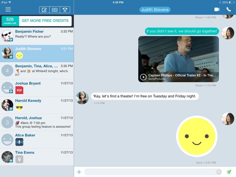Click the message text input field

click(x=153, y=172)
